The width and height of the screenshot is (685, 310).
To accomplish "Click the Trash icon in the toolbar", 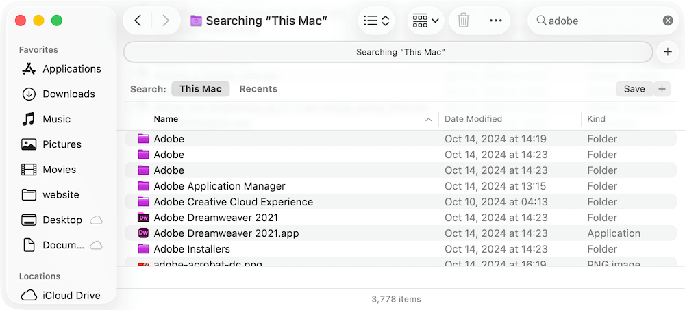I will click(x=463, y=21).
